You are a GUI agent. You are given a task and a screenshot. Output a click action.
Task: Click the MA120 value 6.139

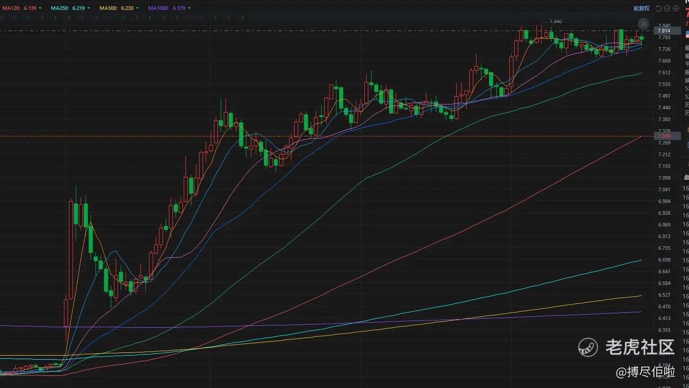[30, 8]
